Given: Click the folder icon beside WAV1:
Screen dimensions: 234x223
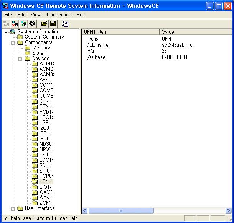Looking at the screenshot, I should coord(35,198).
